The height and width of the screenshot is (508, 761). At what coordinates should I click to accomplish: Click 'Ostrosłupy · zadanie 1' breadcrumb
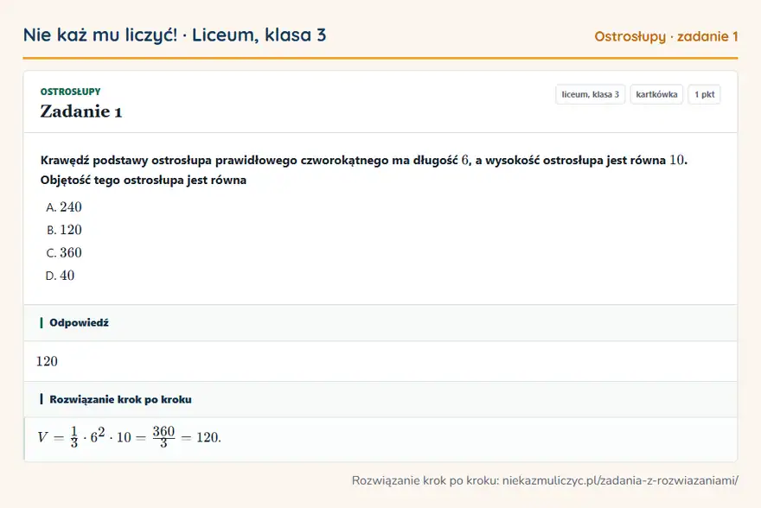click(666, 36)
